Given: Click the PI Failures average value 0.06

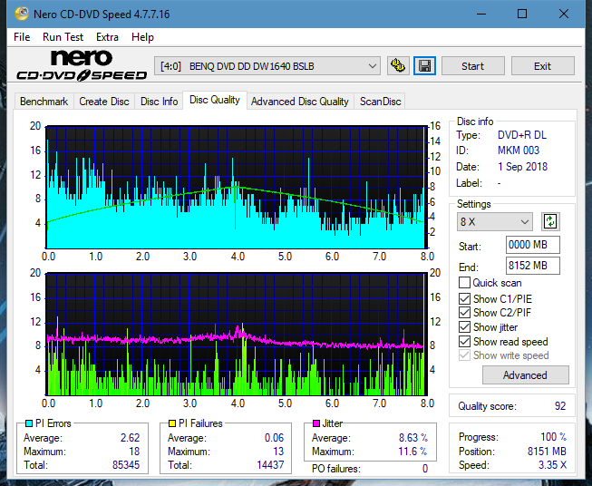Looking at the screenshot, I should coord(274,438).
